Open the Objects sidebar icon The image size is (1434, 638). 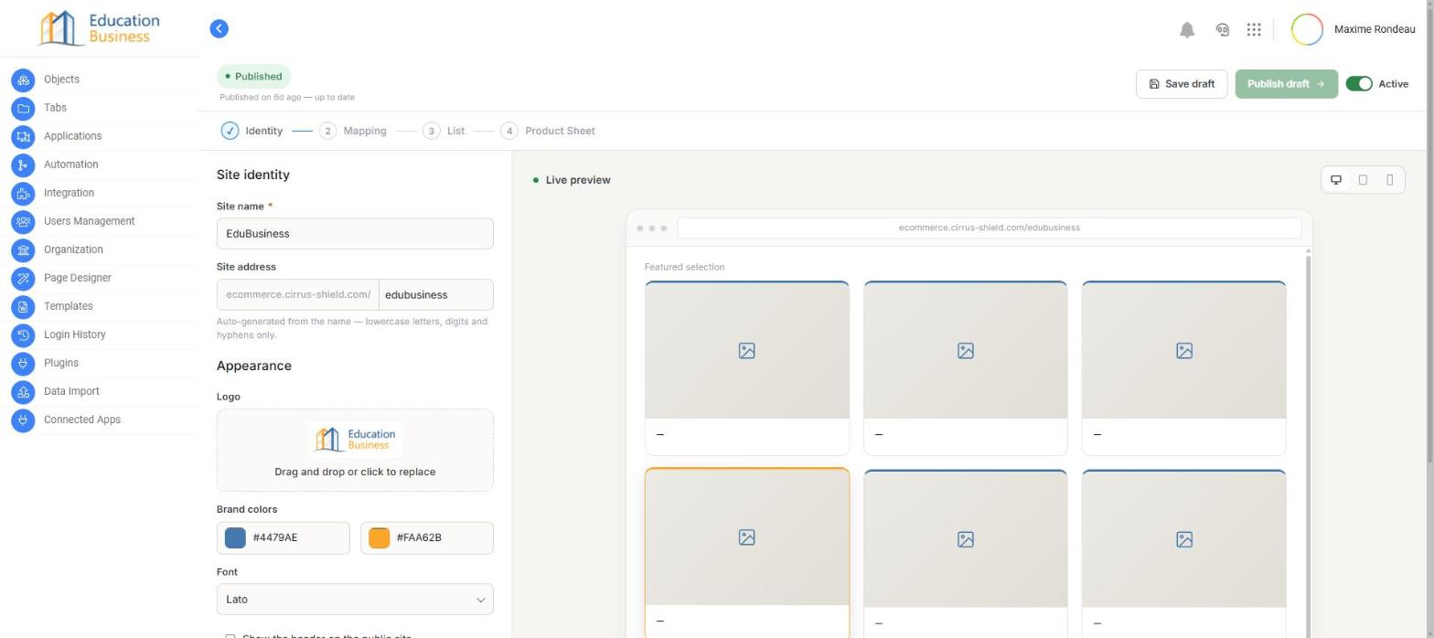tap(23, 80)
